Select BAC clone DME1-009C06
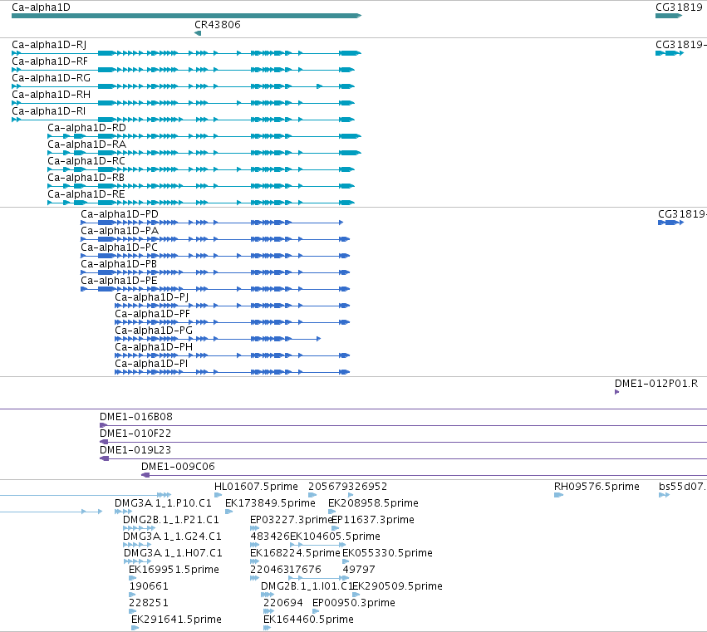The height and width of the screenshot is (632, 707). click(x=424, y=475)
